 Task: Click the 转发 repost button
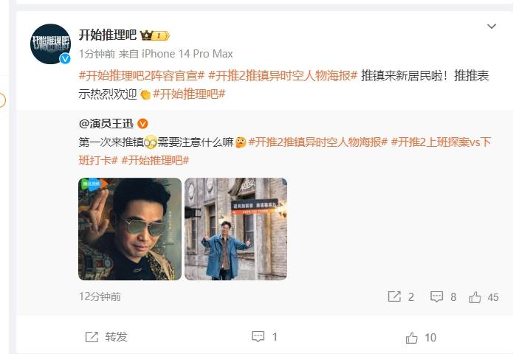(x=106, y=337)
